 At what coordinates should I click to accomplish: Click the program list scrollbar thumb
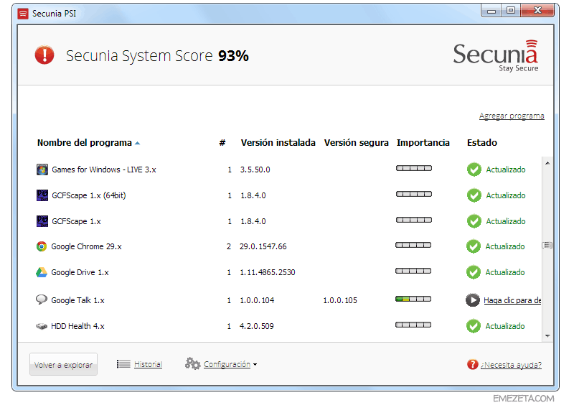pyautogui.click(x=547, y=245)
